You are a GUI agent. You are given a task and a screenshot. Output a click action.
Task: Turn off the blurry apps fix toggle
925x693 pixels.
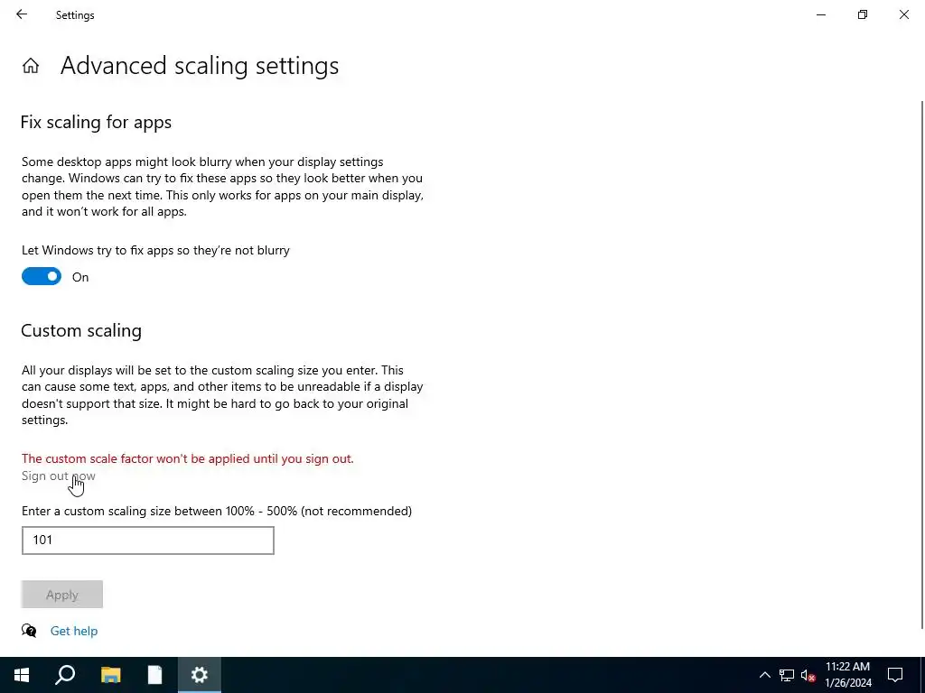point(42,276)
